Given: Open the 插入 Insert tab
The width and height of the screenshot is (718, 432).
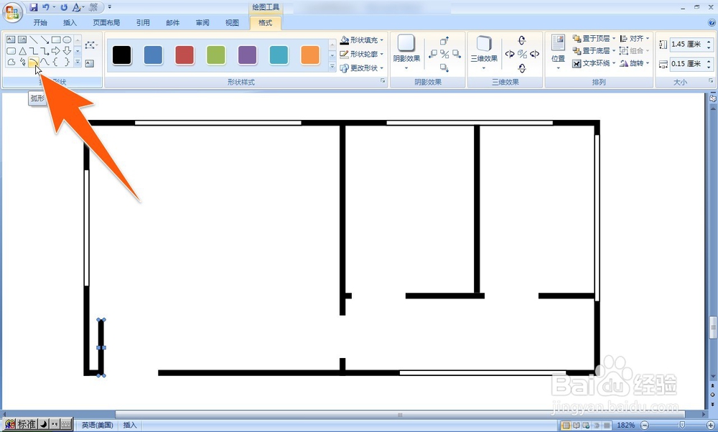Looking at the screenshot, I should tap(70, 22).
